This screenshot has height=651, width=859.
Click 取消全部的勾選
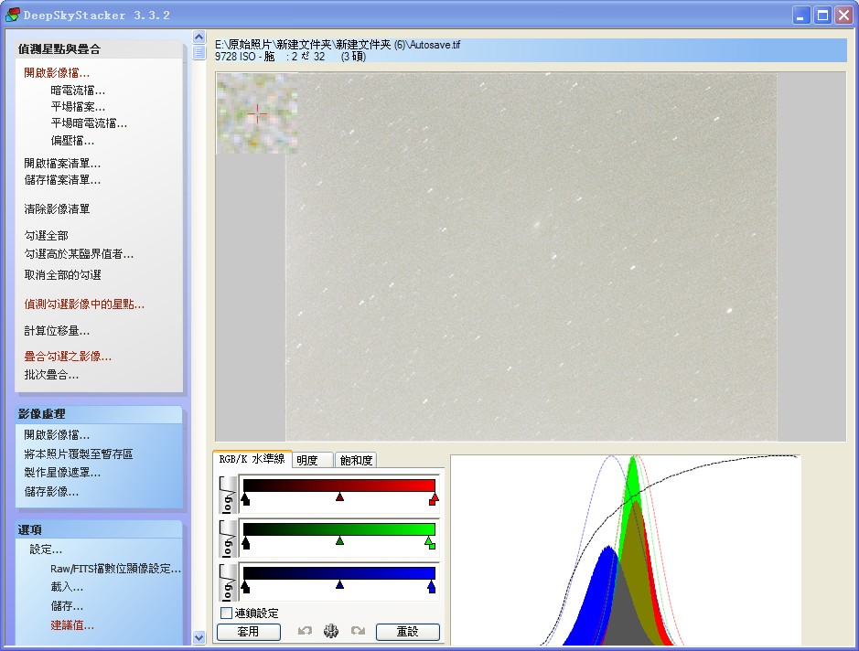tap(62, 275)
